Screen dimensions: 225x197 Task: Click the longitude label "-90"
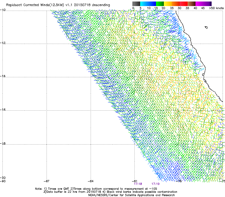pyautogui.click(x=3, y=181)
